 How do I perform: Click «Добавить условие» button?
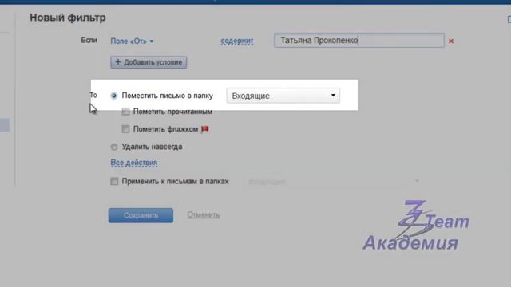149,62
